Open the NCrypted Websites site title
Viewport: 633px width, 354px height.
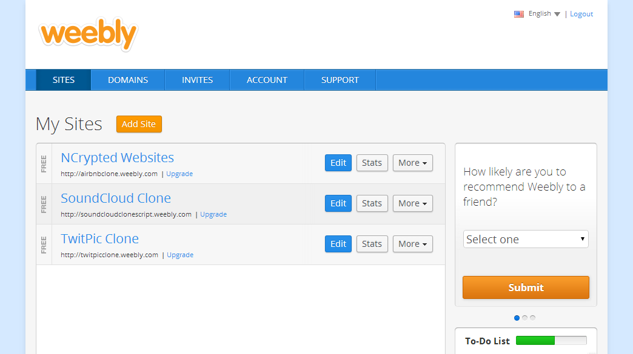coord(117,157)
